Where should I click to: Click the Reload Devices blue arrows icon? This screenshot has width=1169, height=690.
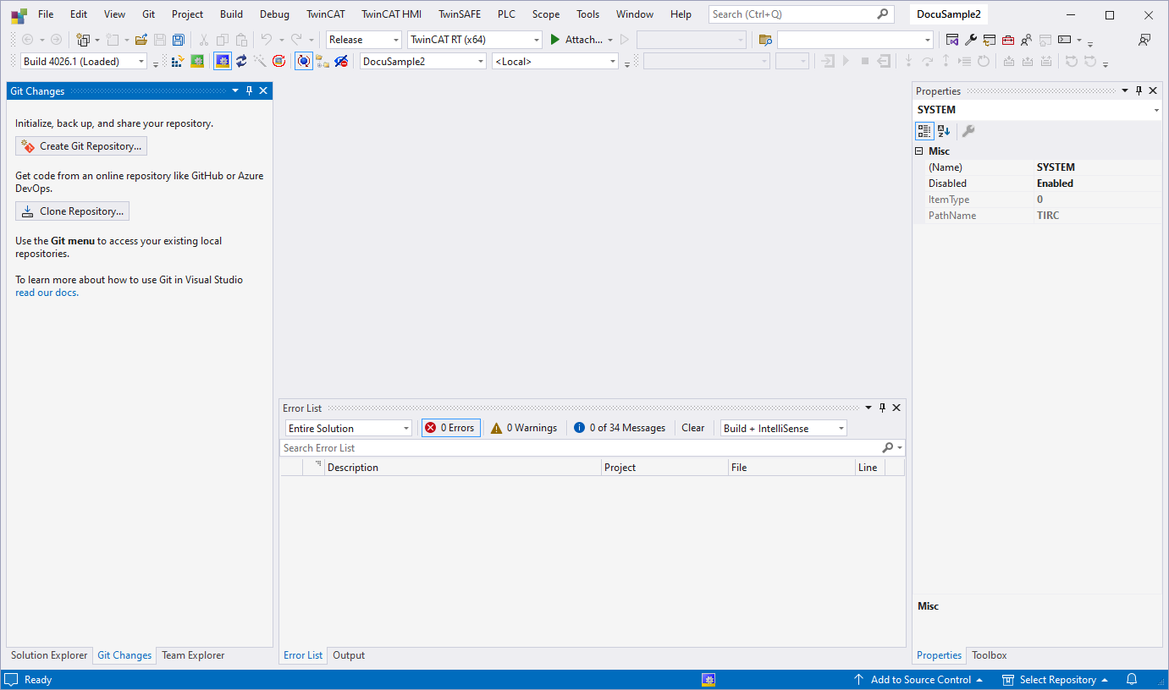(241, 61)
